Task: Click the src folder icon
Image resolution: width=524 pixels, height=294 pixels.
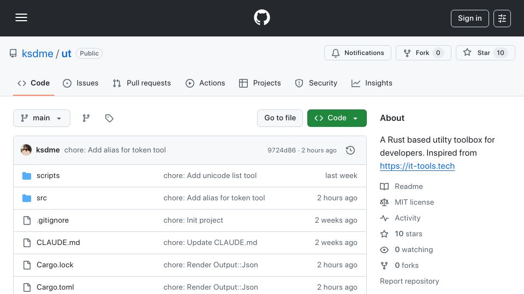Action: pos(27,198)
